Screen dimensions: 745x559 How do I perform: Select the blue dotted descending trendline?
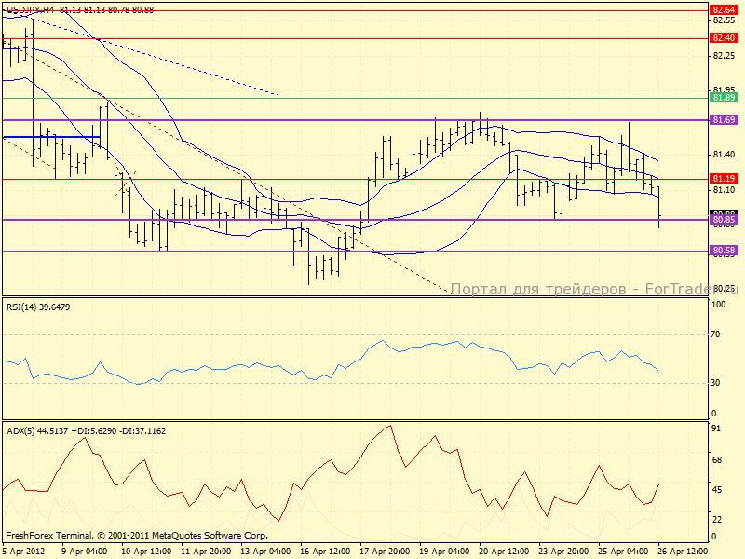186,66
